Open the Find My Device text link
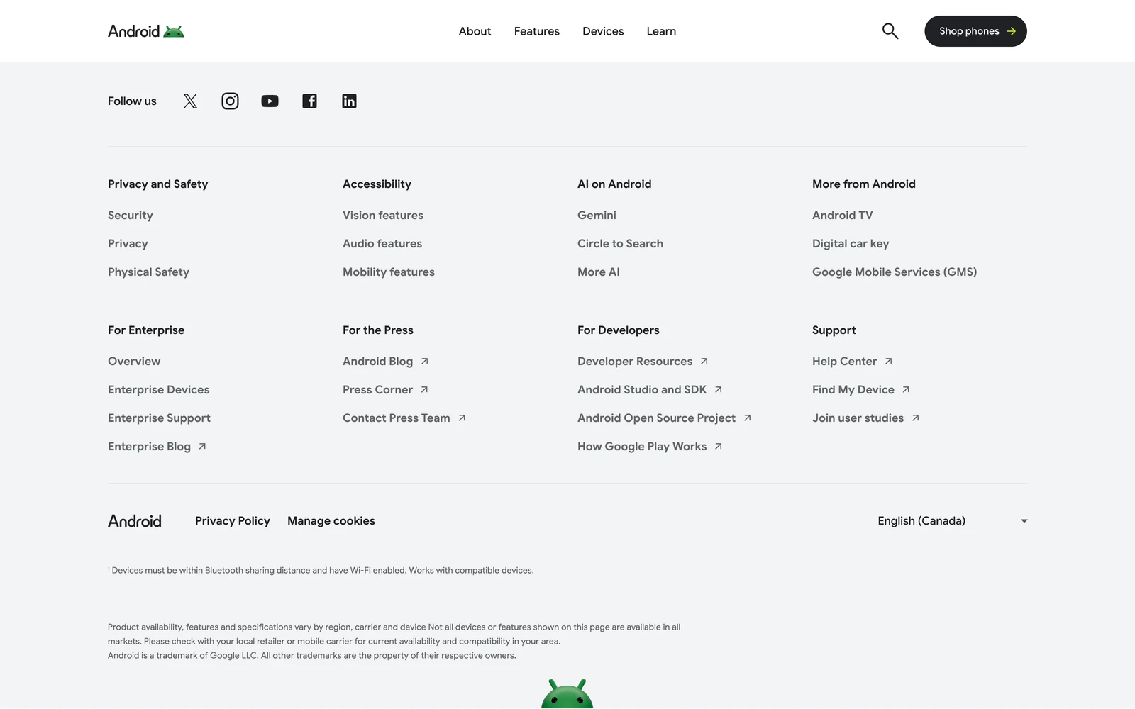The width and height of the screenshot is (1135, 709). (x=853, y=390)
